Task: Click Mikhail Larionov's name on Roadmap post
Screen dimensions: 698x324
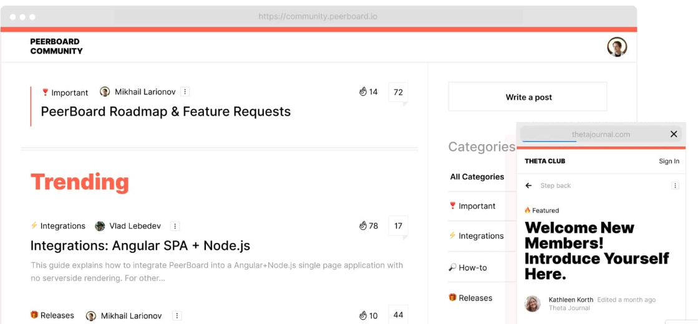Action: coord(145,92)
